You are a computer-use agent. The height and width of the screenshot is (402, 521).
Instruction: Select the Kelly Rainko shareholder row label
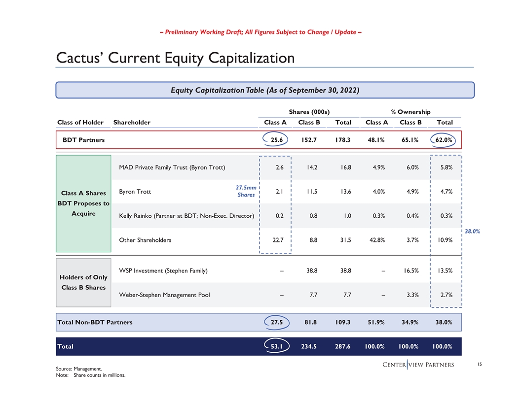click(x=186, y=216)
